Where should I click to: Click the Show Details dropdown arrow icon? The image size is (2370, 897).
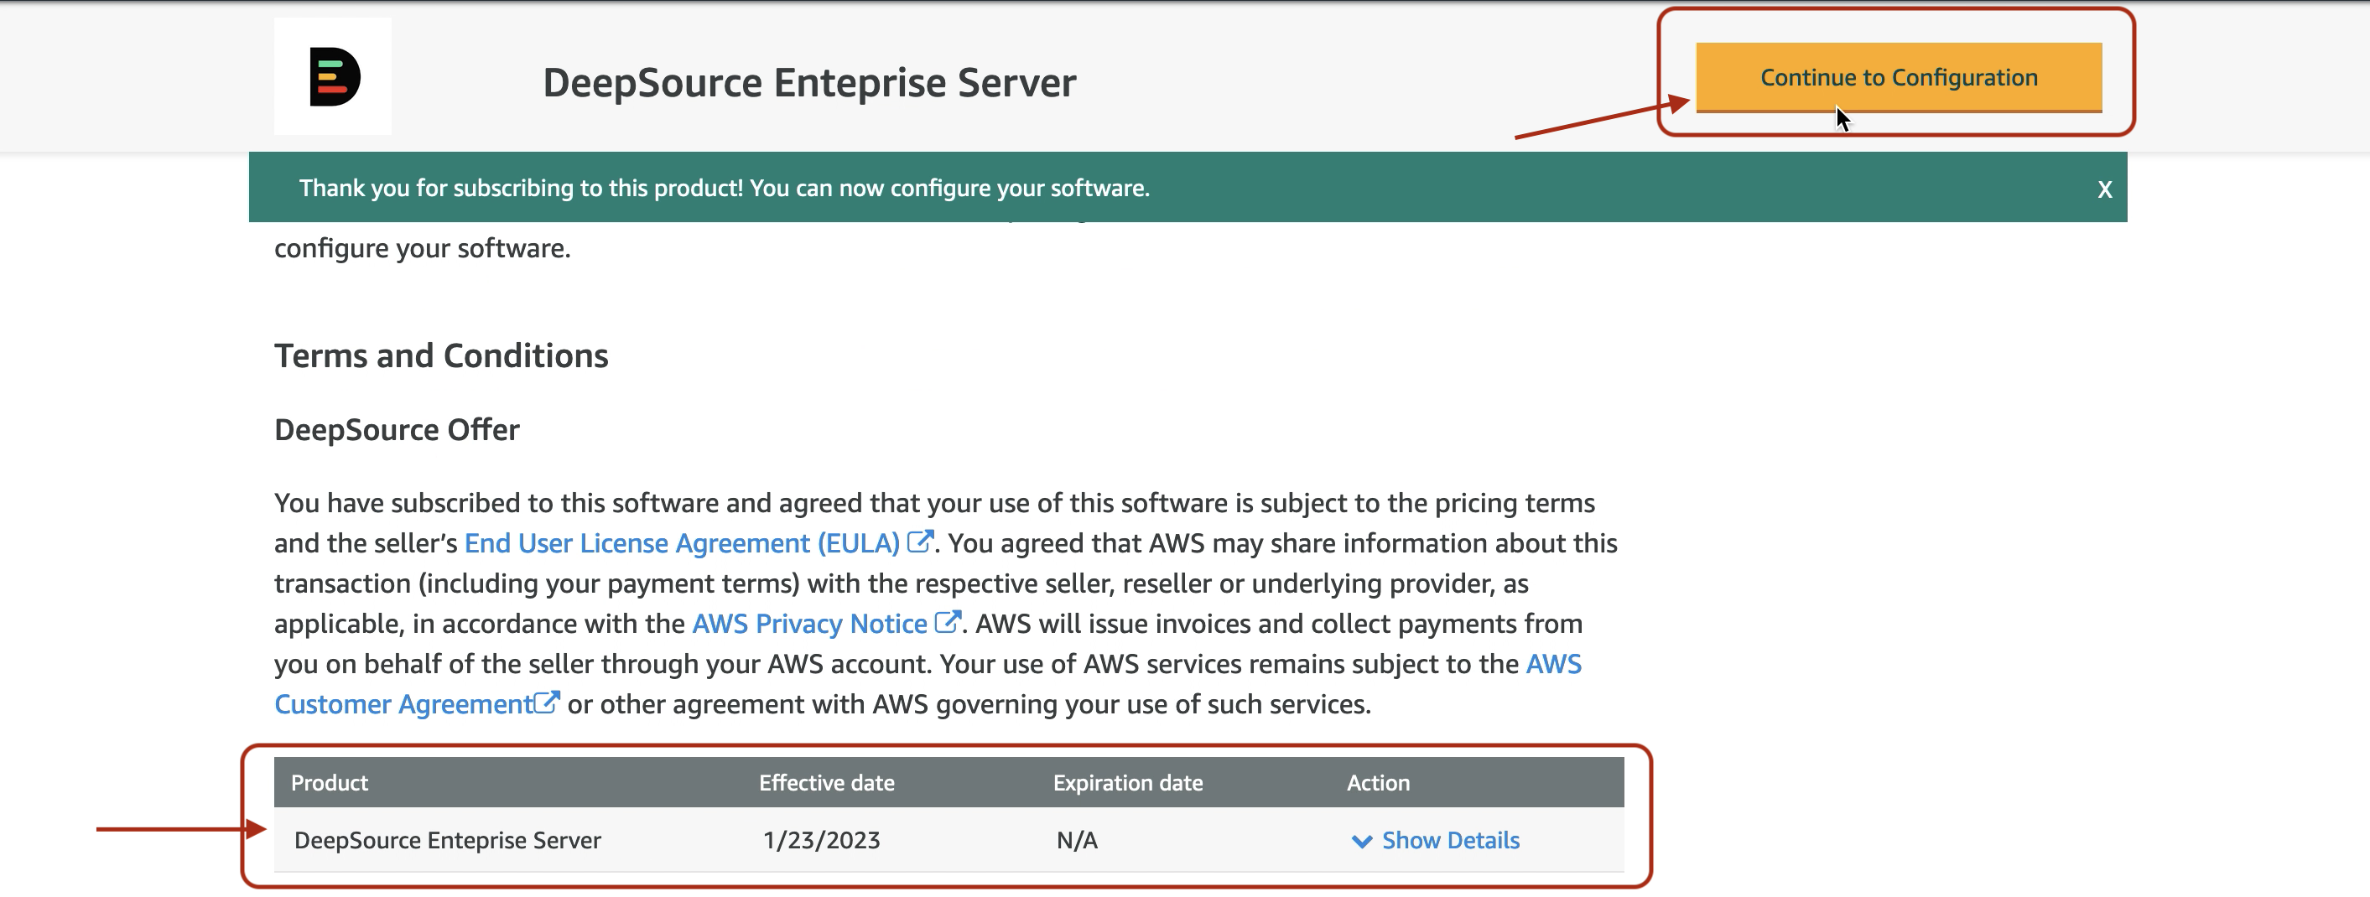point(1363,840)
